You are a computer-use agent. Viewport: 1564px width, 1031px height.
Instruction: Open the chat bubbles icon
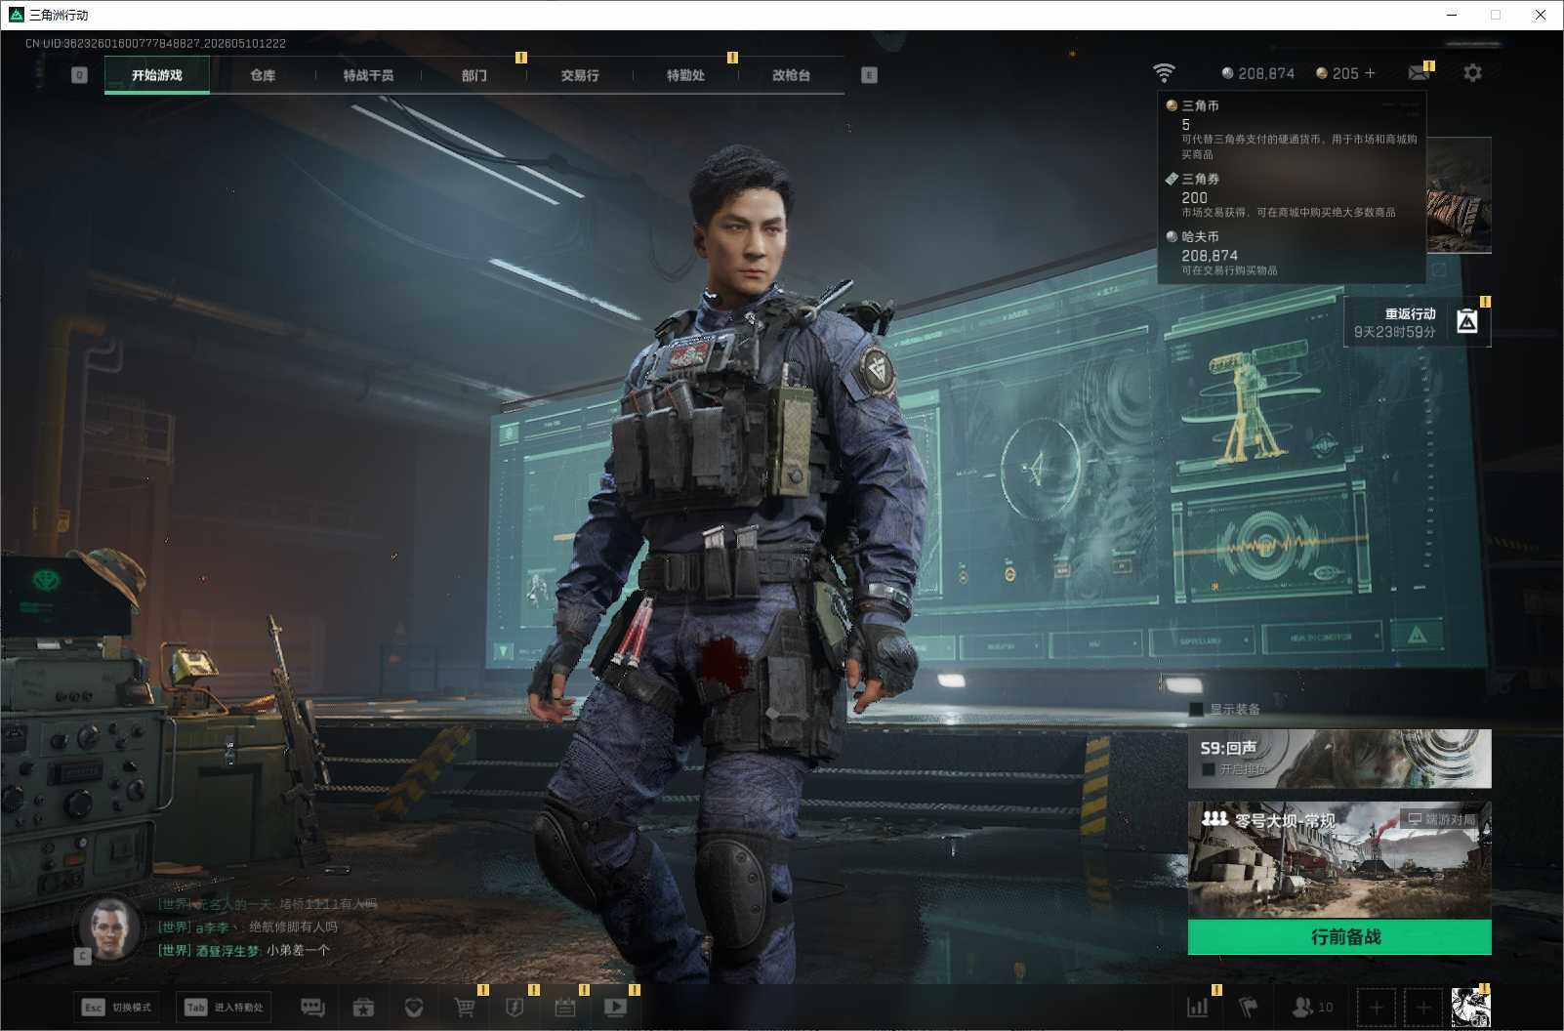[312, 1008]
